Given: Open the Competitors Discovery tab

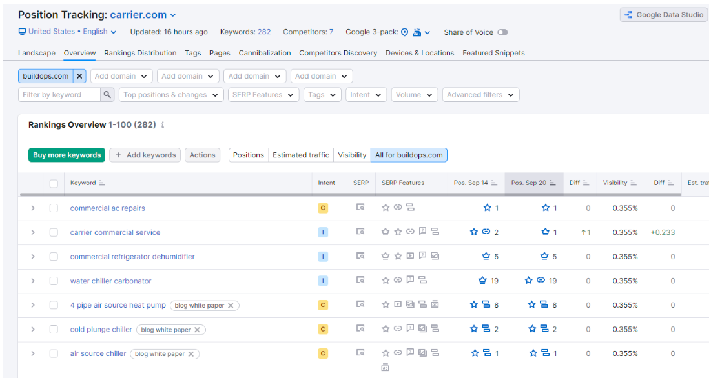Looking at the screenshot, I should point(338,53).
